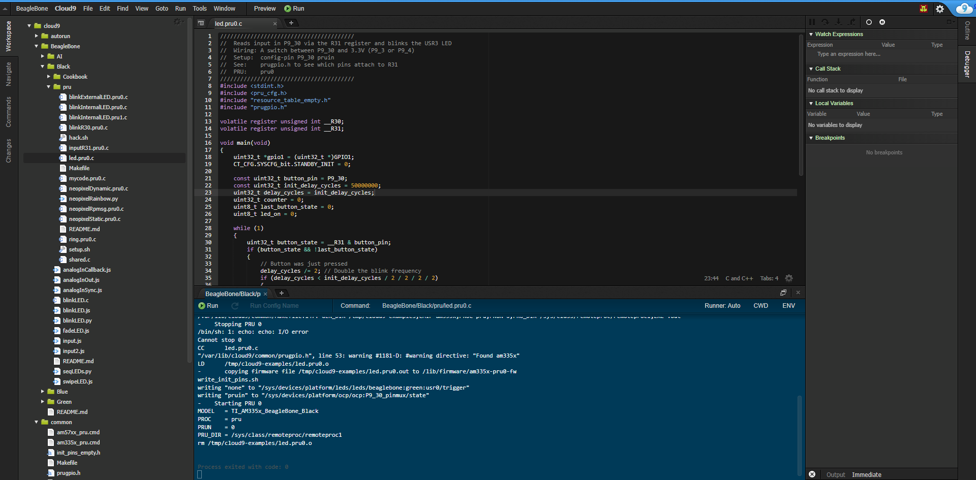Image resolution: width=976 pixels, height=480 pixels.
Task: Close the console pane
Action: point(798,293)
